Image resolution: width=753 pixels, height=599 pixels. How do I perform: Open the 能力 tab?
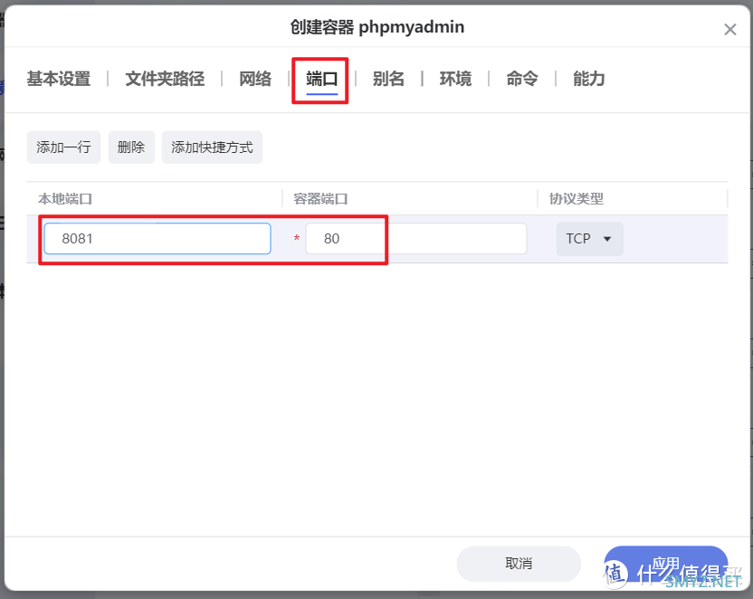pyautogui.click(x=589, y=79)
